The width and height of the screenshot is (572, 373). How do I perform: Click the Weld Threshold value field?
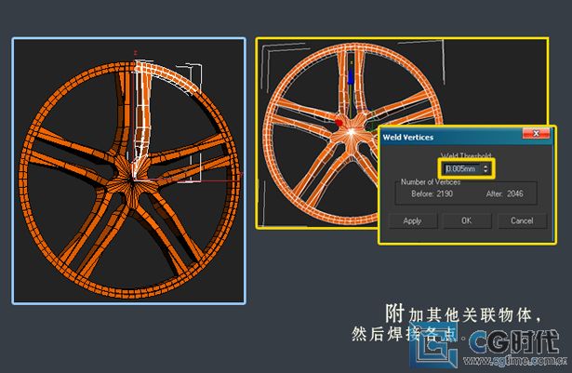coord(461,168)
